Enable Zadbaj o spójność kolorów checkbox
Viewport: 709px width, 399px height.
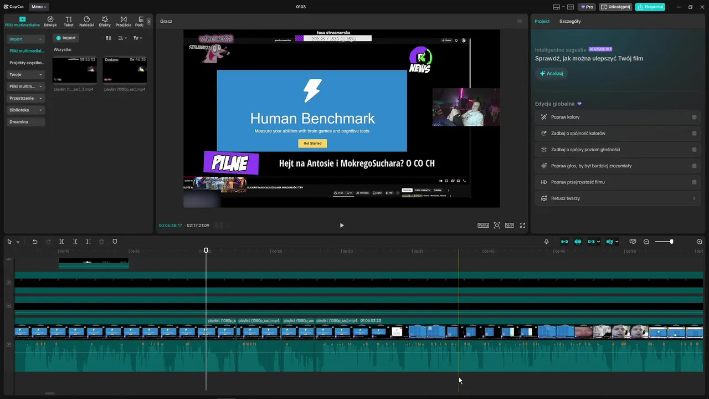pos(694,133)
